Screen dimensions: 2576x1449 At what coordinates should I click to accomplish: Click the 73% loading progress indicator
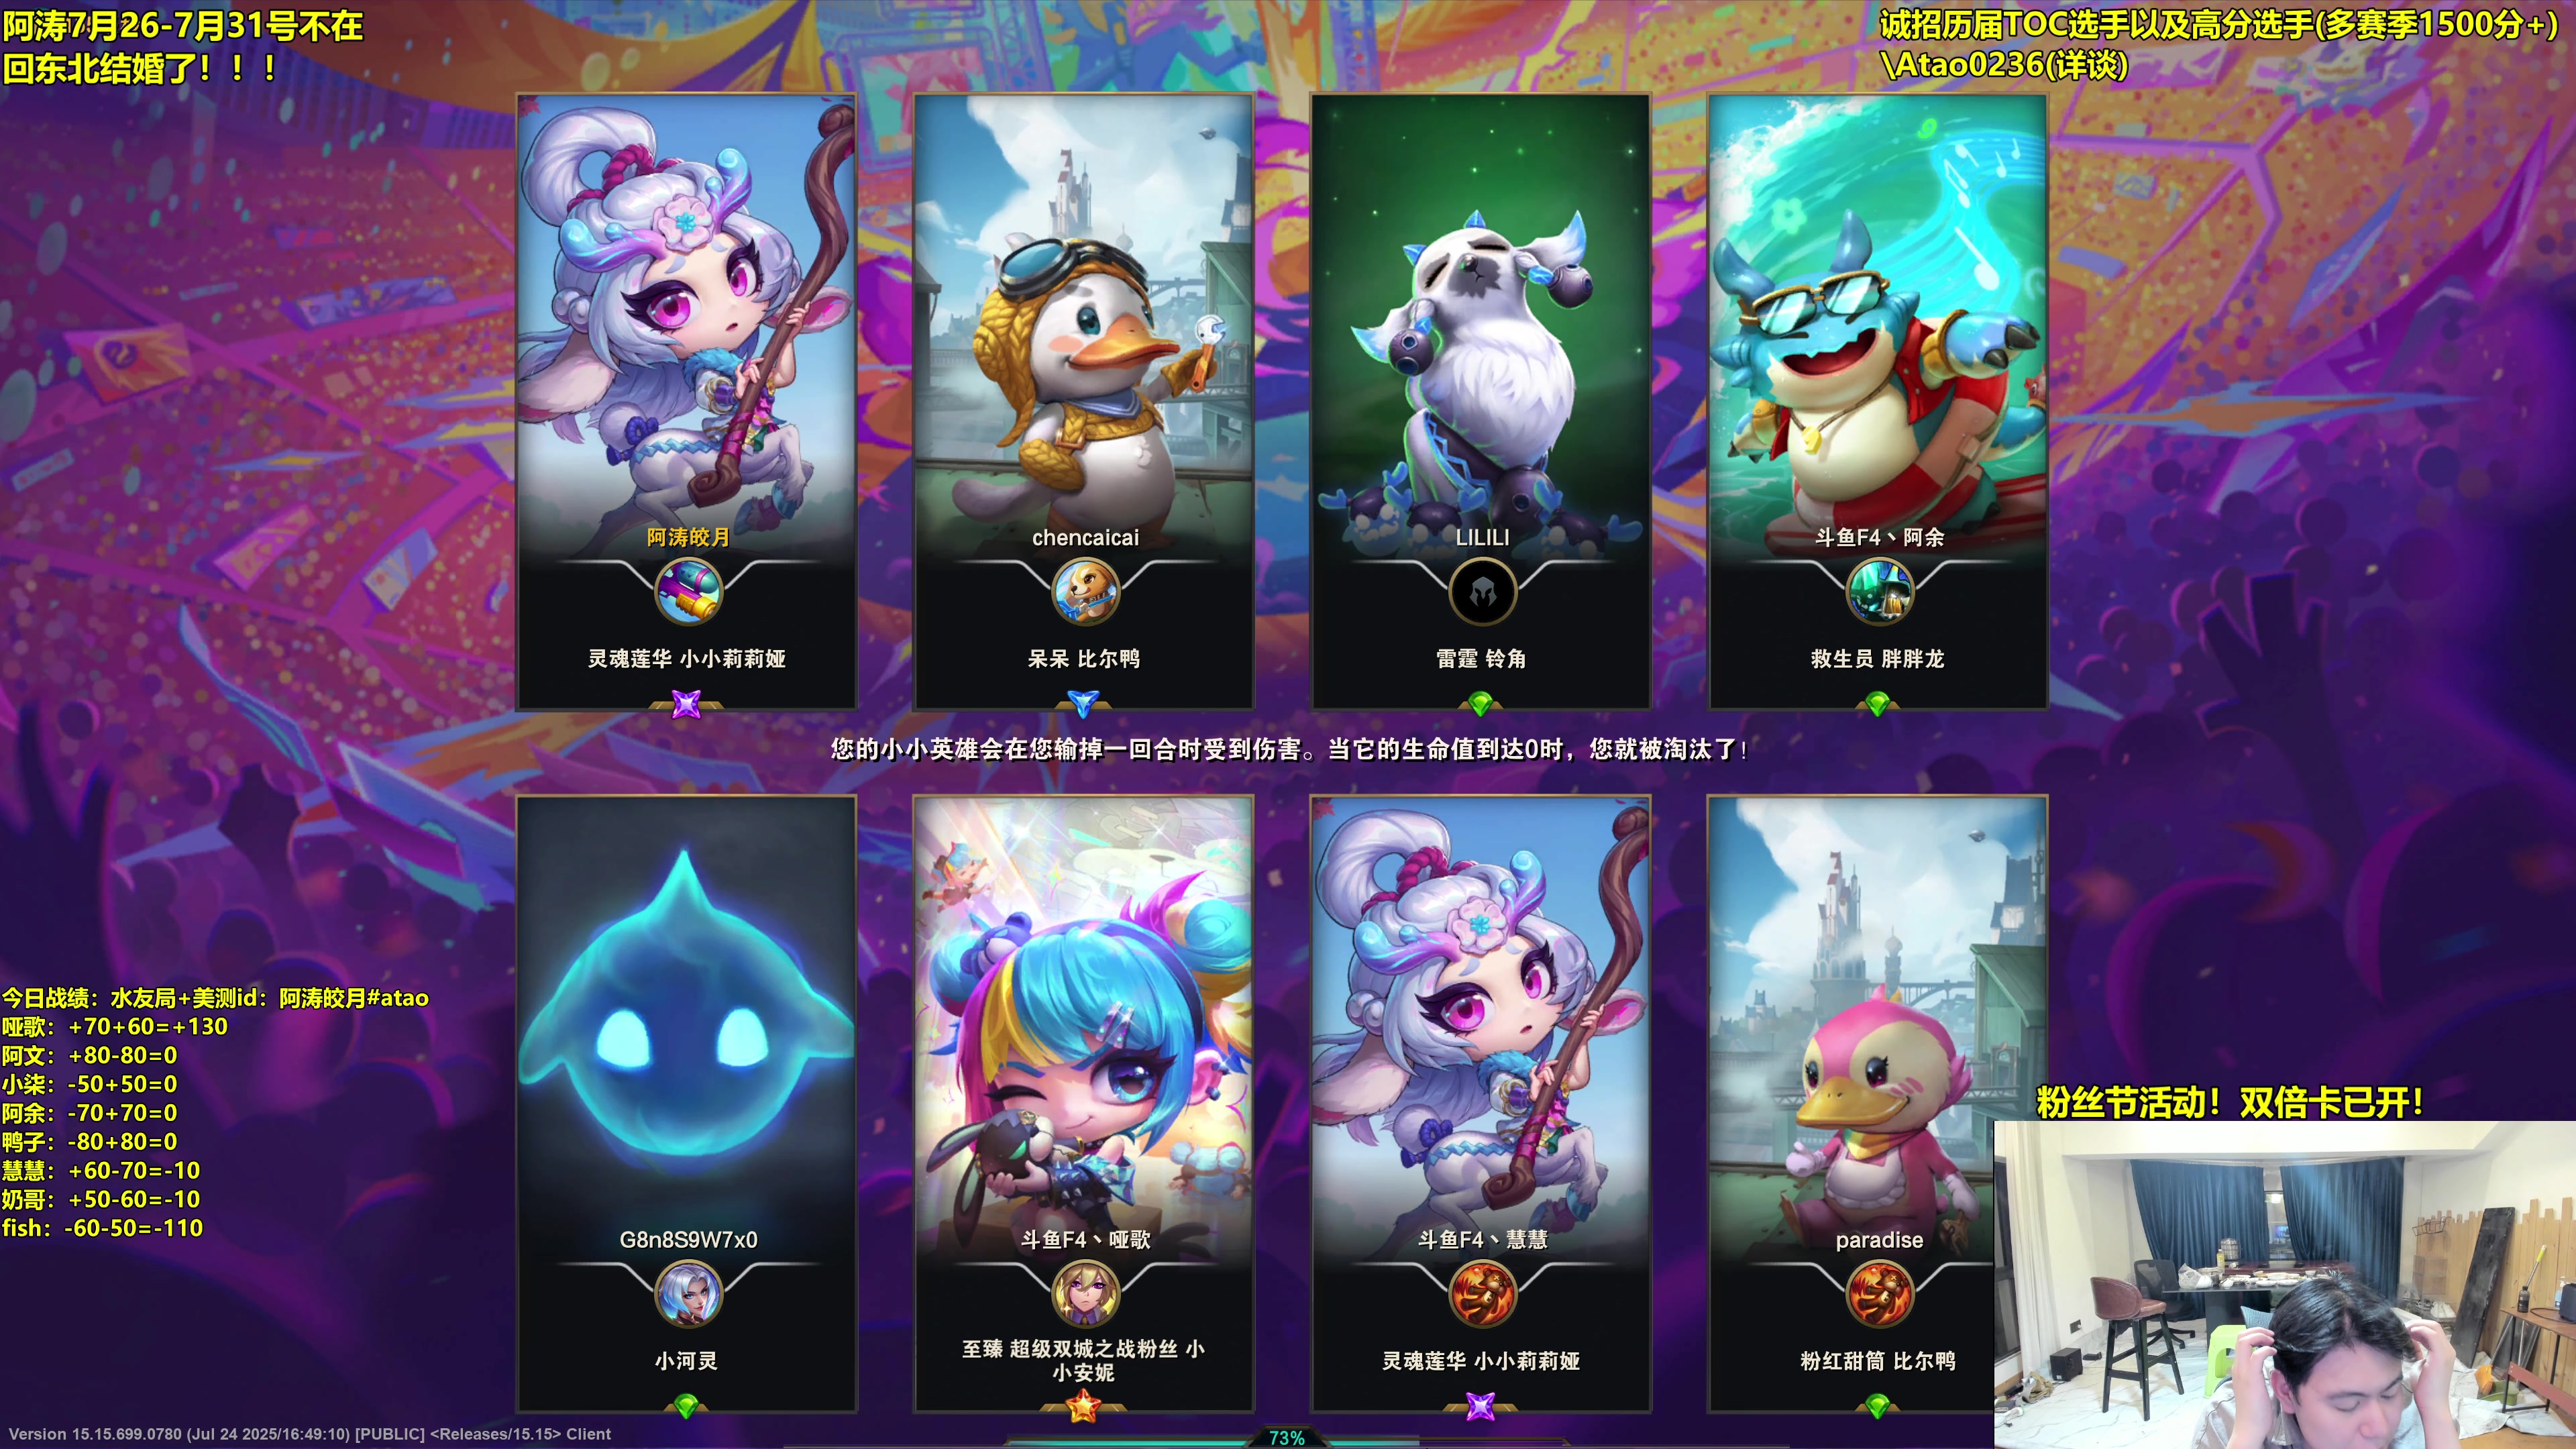coord(1287,1438)
